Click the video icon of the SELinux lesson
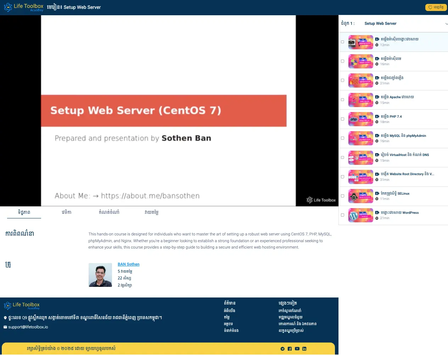The width and height of the screenshot is (448, 356). [x=377, y=194]
